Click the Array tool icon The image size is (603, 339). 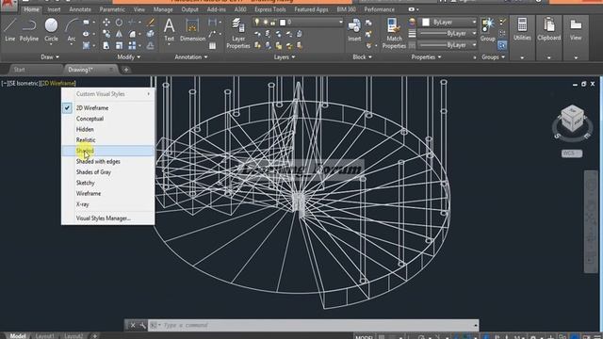[132, 46]
